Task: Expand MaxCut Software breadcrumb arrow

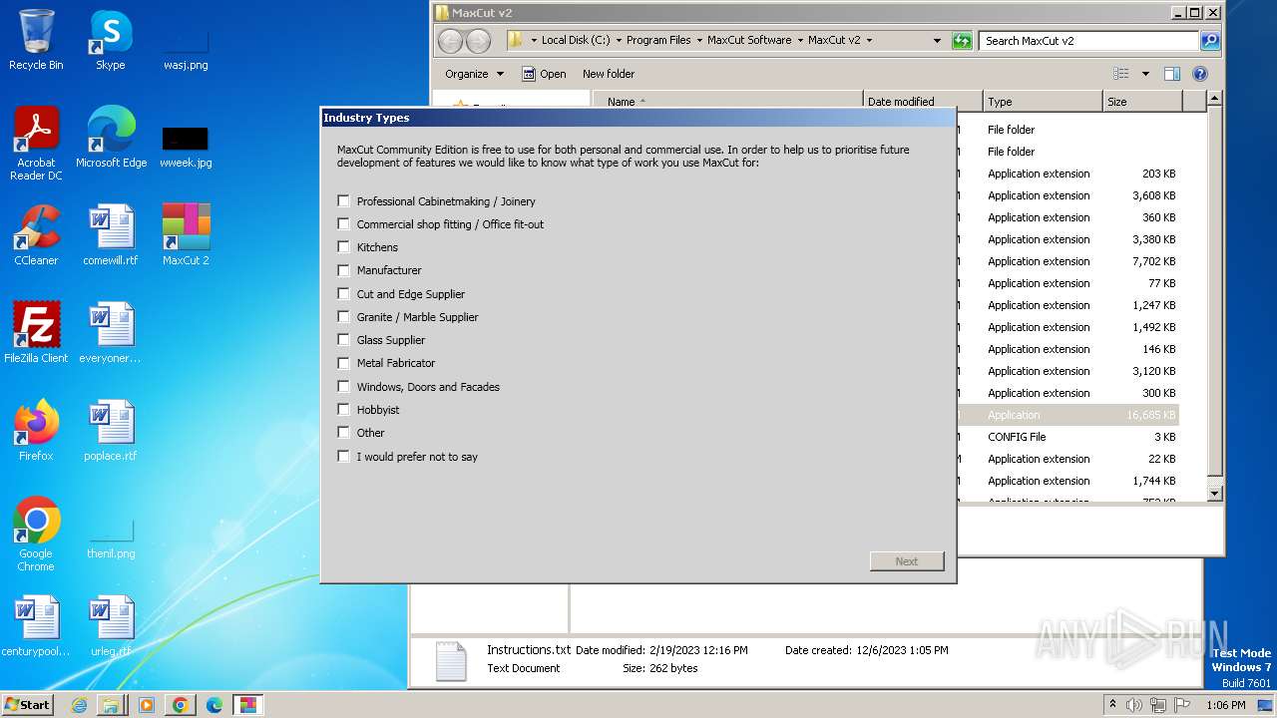Action: point(800,41)
